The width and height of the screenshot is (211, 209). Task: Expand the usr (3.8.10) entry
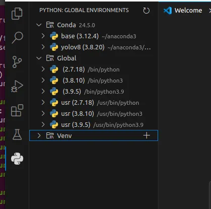point(43,113)
